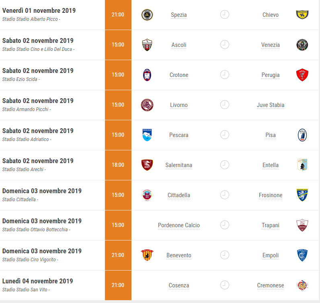Open the Salernitana team link
Viewport: 320px width, 303px height.
pos(178,165)
